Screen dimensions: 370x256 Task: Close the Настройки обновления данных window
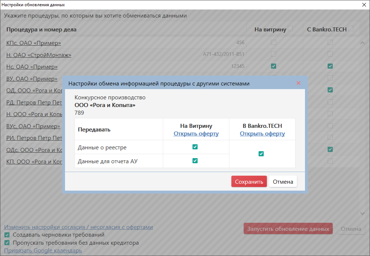[364, 5]
